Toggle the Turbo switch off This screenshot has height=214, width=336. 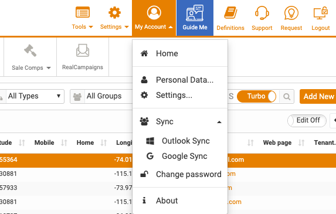pyautogui.click(x=256, y=96)
